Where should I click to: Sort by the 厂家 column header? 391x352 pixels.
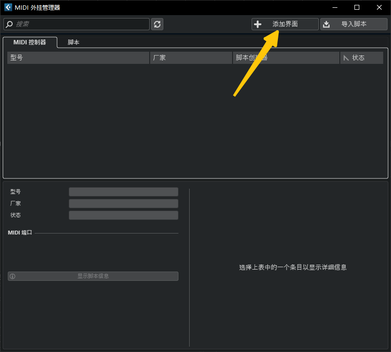click(191, 58)
